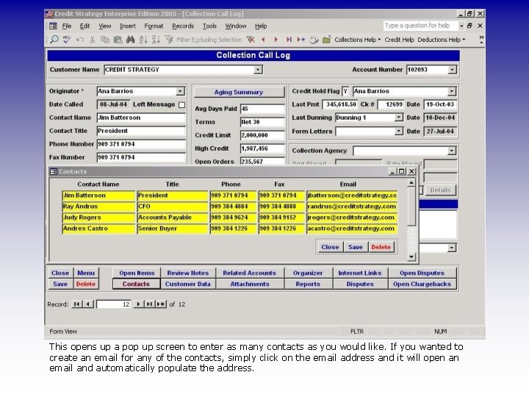Expand Collections Help menu
This screenshot has width=529, height=397.
tap(358, 40)
